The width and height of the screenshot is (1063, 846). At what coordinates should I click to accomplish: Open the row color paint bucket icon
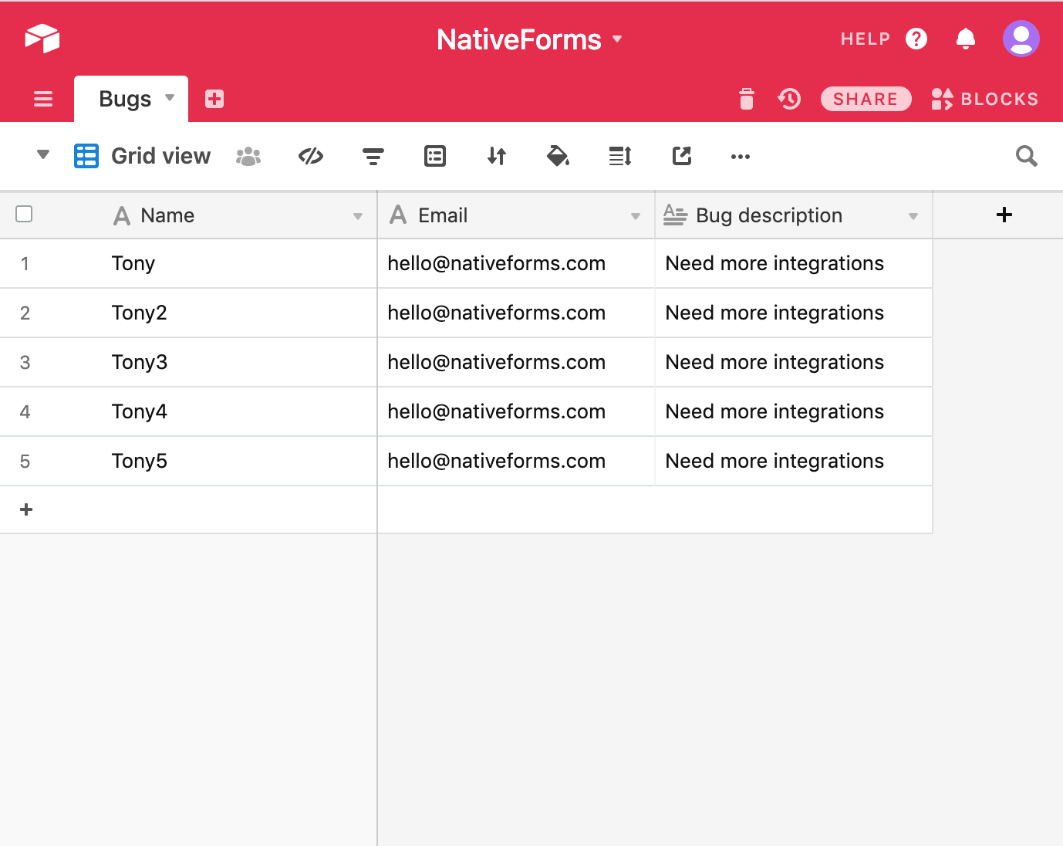(x=558, y=156)
